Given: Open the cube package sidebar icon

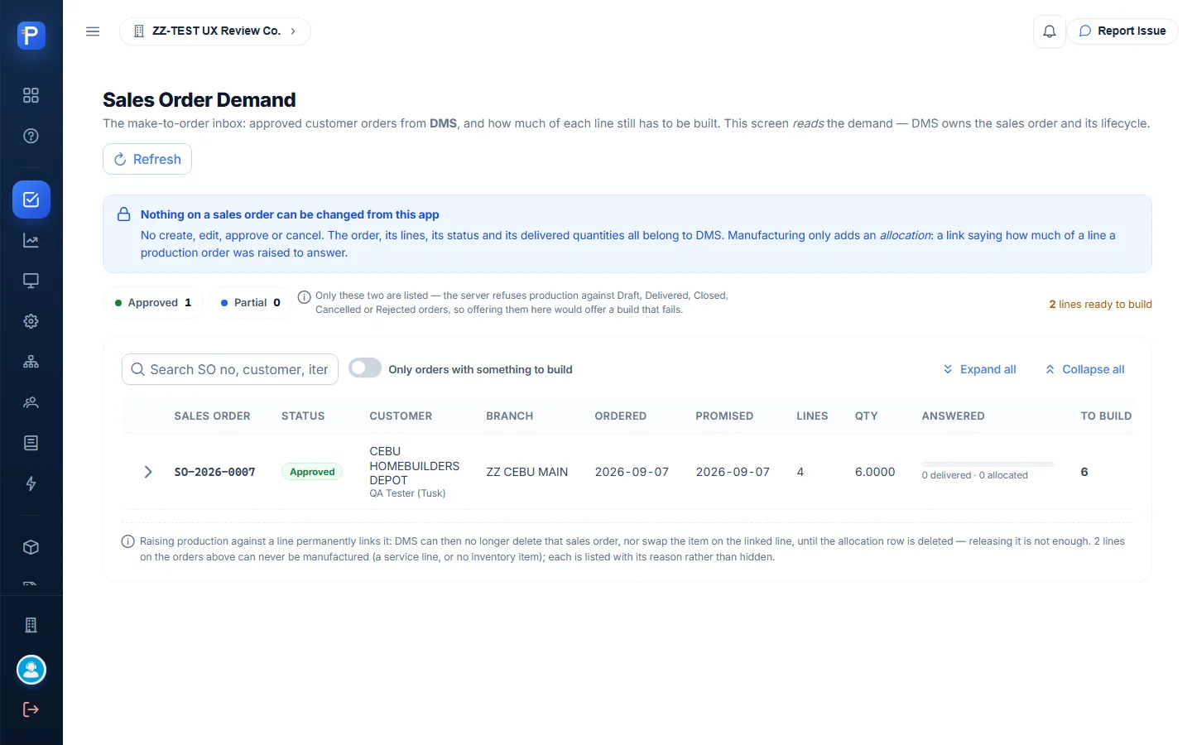Looking at the screenshot, I should tap(31, 547).
